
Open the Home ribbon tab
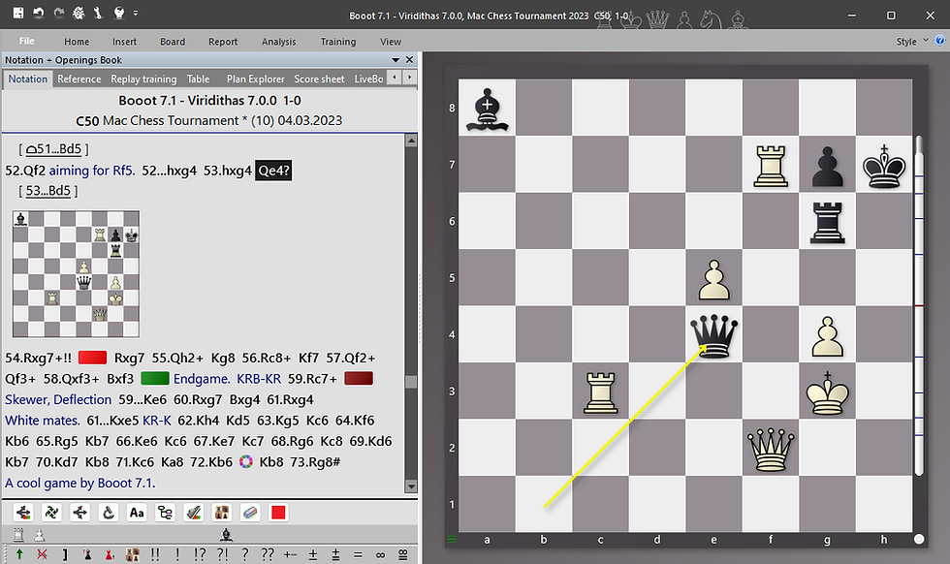coord(77,42)
